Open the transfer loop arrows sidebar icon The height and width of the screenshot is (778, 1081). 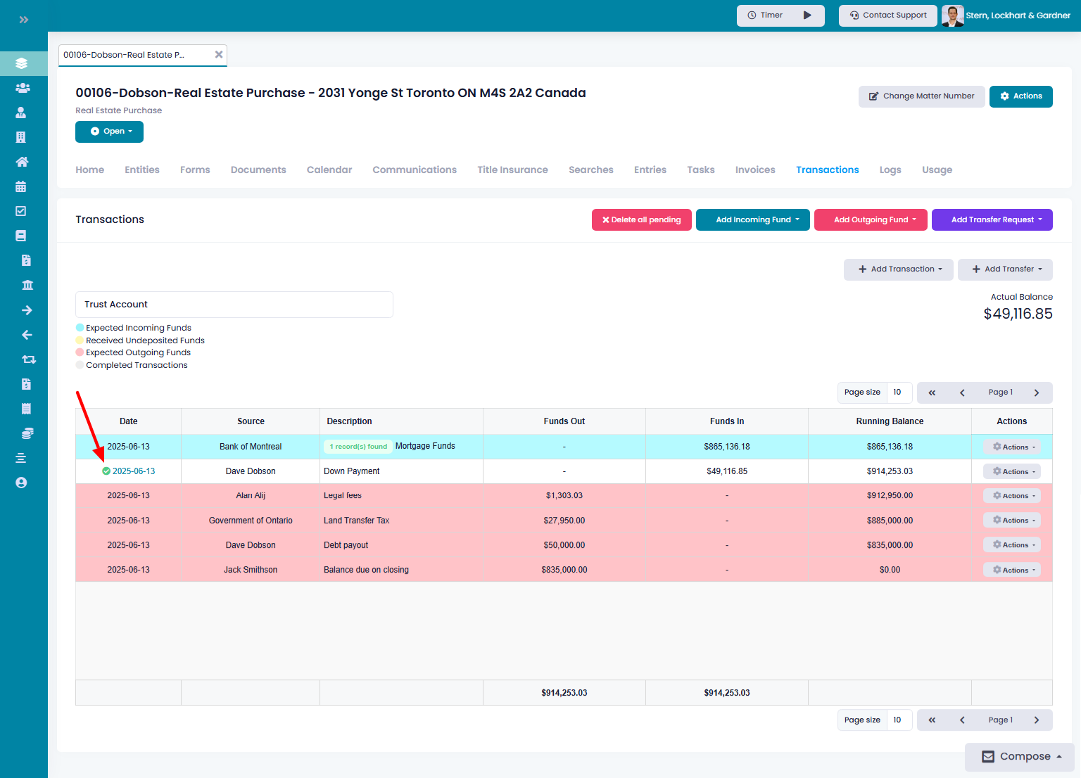click(x=29, y=359)
